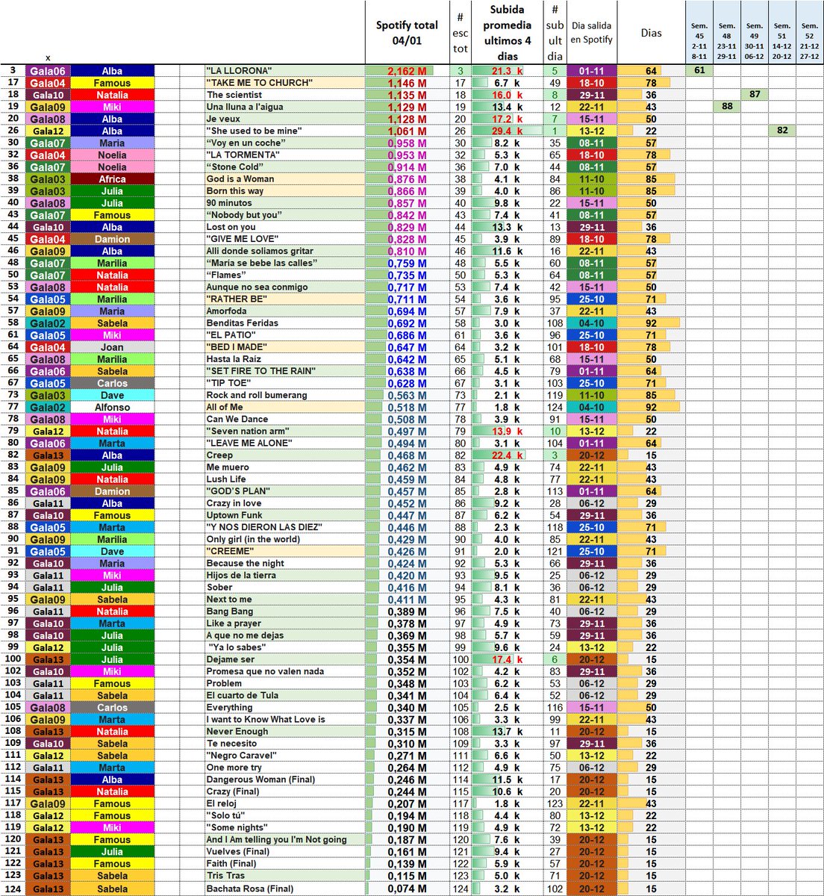Select the "Creep" song title cell
Image resolution: width=824 pixels, height=896 pixels.
[285, 455]
